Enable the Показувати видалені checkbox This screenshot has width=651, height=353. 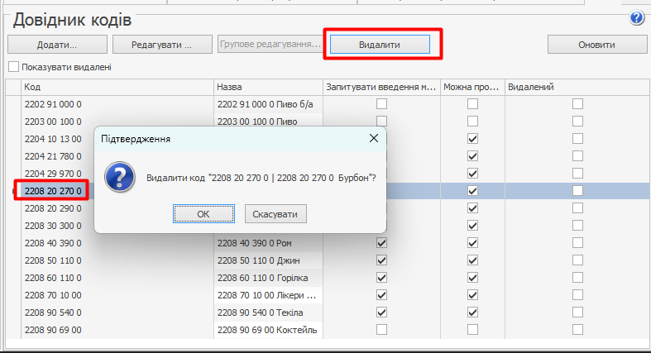point(13,67)
